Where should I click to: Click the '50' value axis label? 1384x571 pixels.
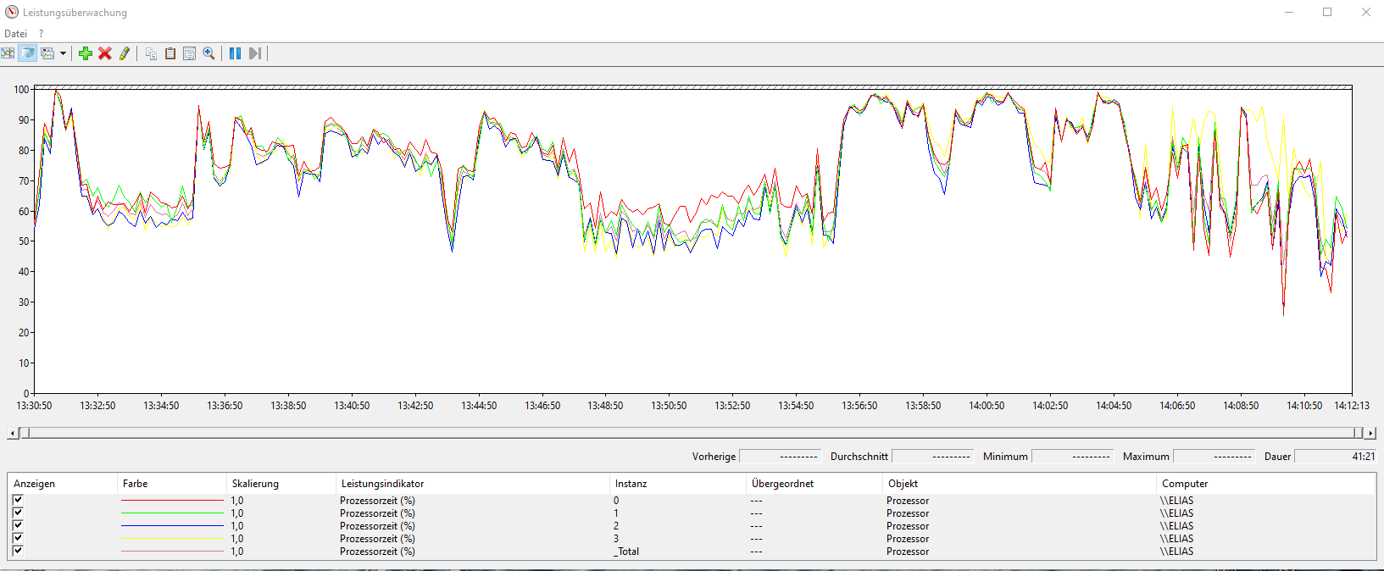coord(24,241)
